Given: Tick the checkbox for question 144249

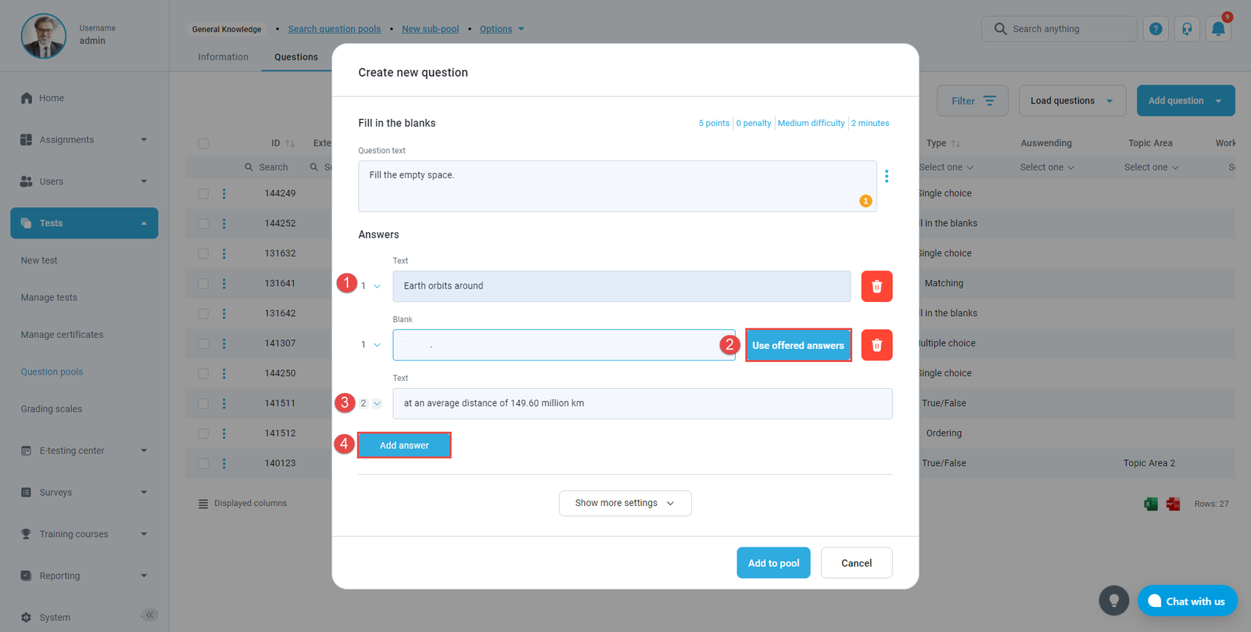Looking at the screenshot, I should (203, 193).
